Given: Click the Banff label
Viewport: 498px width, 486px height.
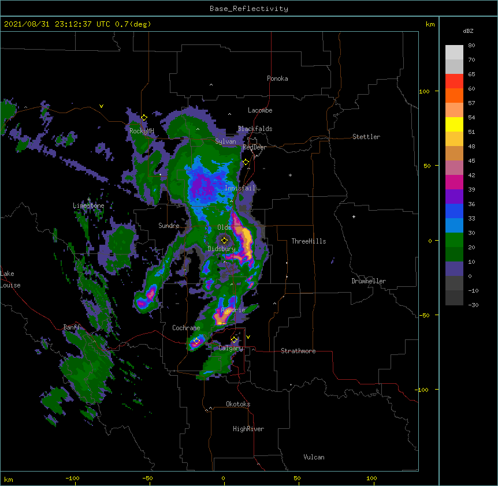Looking at the screenshot, I should [x=72, y=327].
